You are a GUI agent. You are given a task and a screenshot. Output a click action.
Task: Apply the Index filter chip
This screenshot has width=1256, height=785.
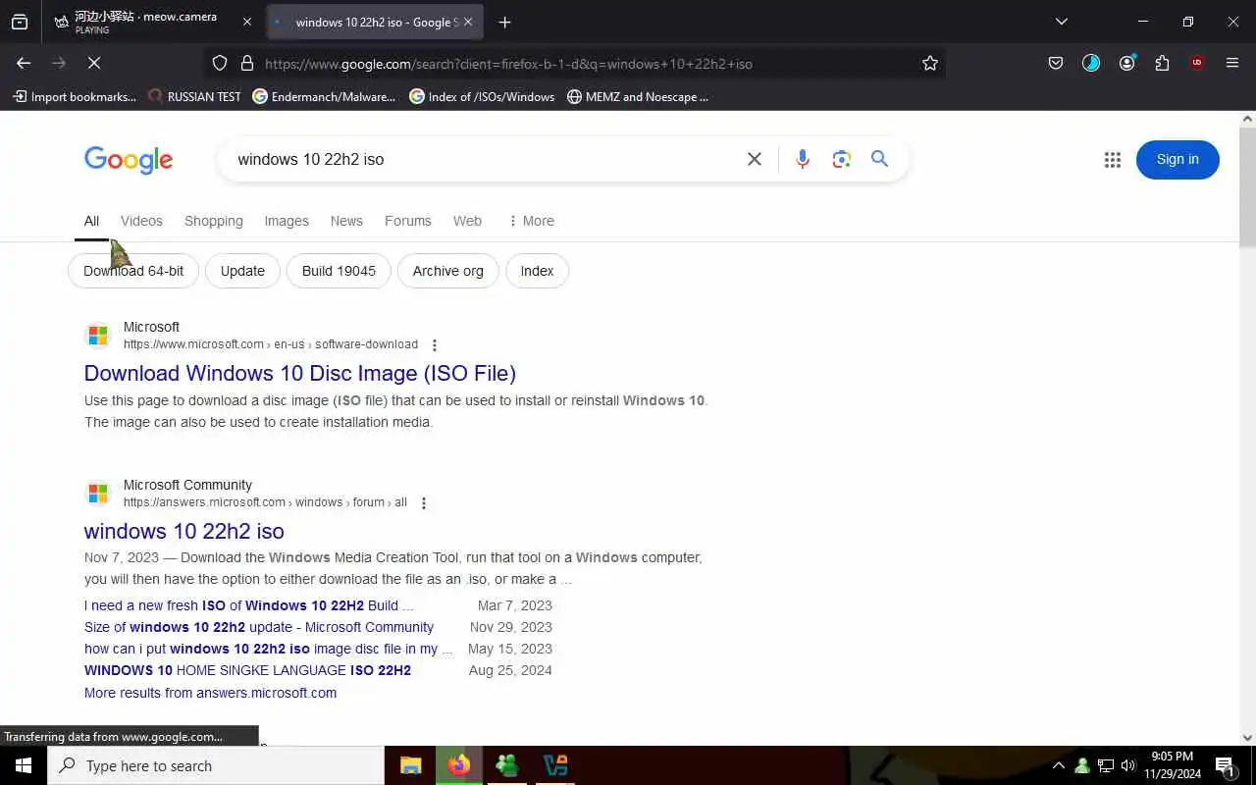[537, 271]
